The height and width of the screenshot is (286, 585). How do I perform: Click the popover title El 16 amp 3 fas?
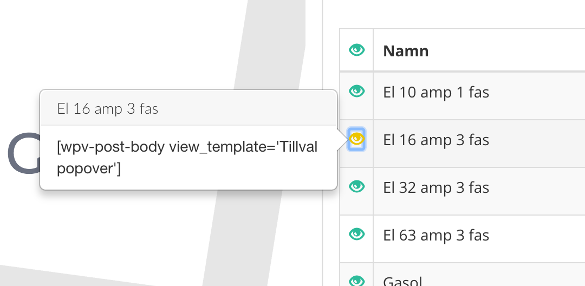[x=108, y=109]
